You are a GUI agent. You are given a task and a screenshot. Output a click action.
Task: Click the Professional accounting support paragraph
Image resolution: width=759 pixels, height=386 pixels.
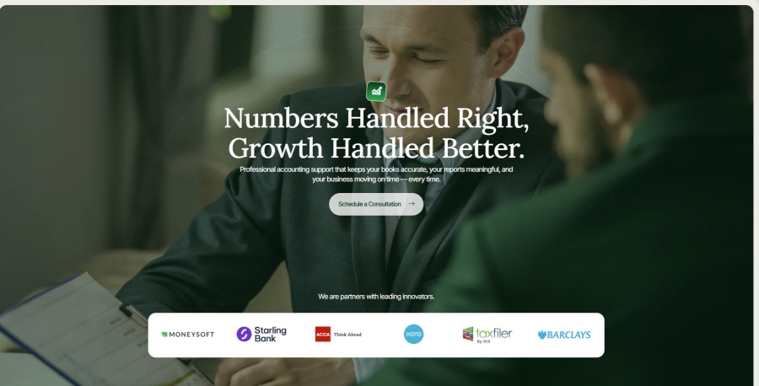[376, 174]
